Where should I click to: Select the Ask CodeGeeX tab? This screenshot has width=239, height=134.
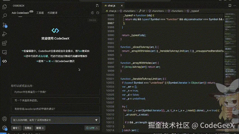pyautogui.click(x=20, y=13)
